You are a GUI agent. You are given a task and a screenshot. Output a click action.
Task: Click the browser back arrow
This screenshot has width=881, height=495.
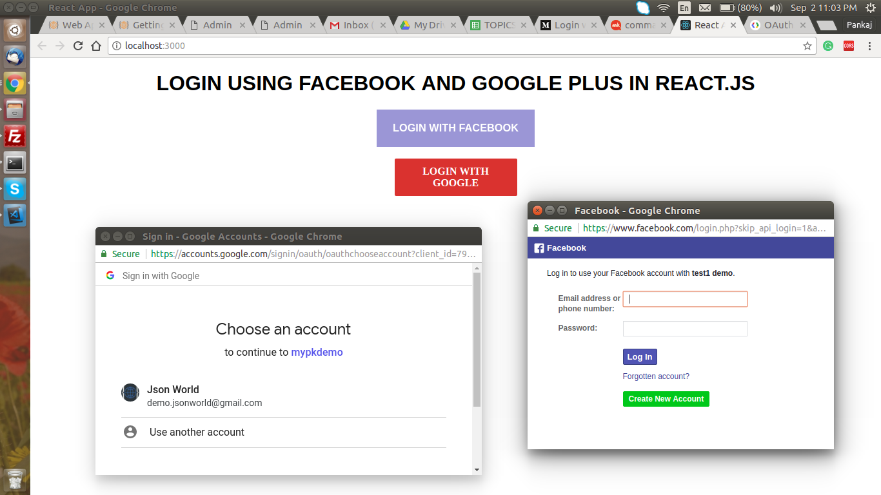(x=42, y=46)
